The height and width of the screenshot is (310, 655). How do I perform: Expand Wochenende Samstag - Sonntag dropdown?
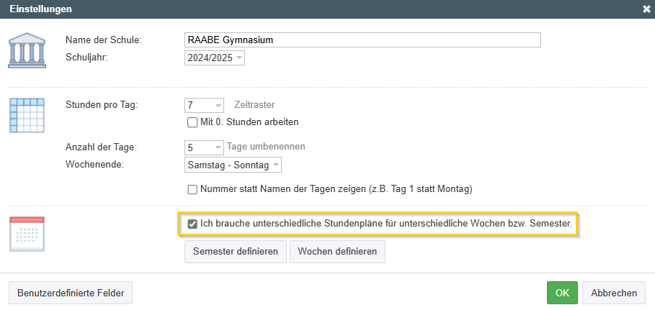click(233, 165)
